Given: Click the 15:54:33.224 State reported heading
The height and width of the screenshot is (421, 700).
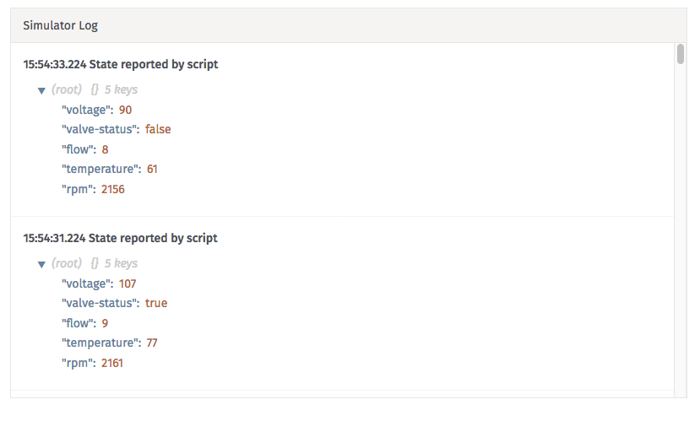Looking at the screenshot, I should [x=121, y=64].
